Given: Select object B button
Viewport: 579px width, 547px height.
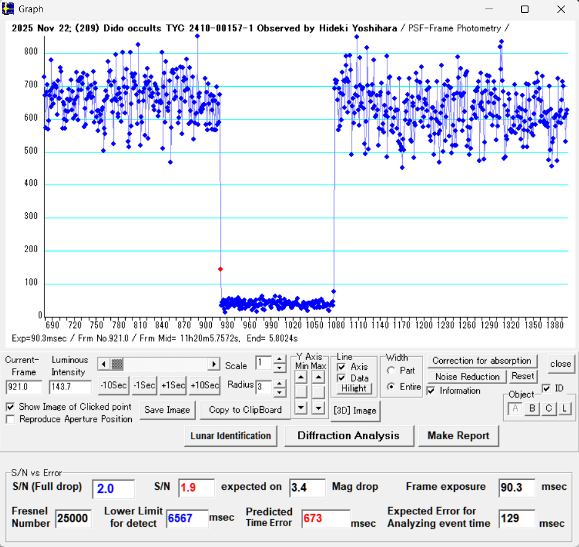Looking at the screenshot, I should pyautogui.click(x=532, y=409).
